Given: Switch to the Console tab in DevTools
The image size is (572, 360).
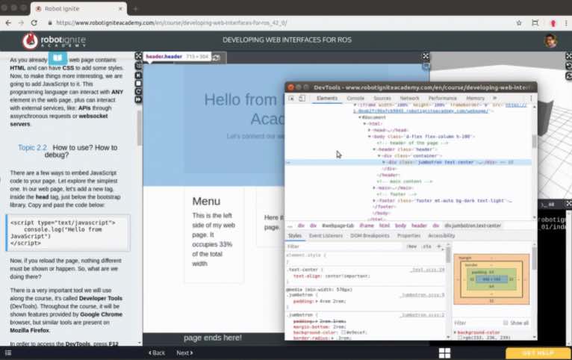Looking at the screenshot, I should 355,98.
